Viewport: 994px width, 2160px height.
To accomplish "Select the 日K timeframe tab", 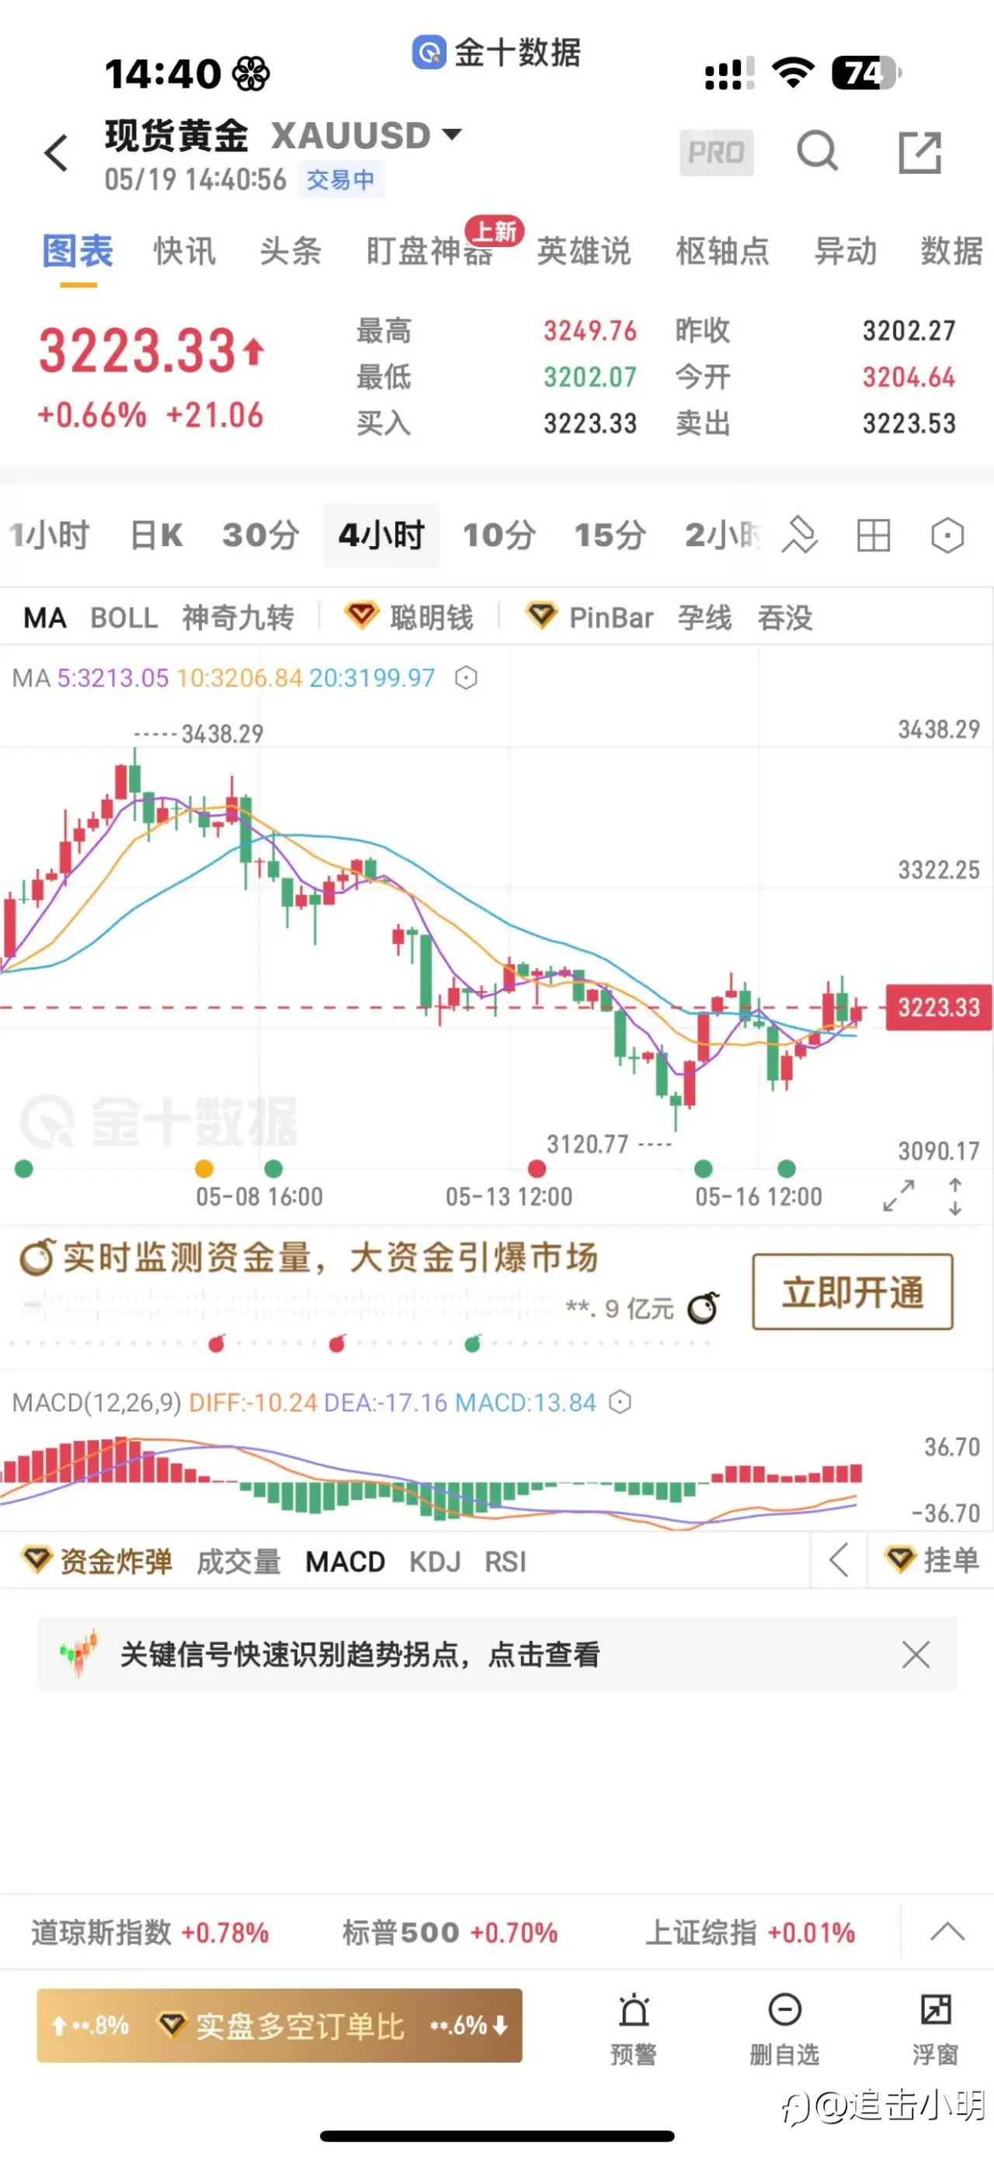I will pos(157,535).
